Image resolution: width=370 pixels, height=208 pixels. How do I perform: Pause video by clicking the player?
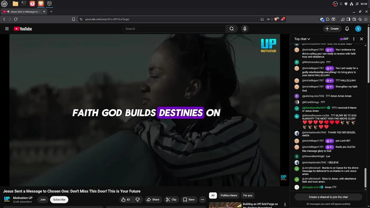tap(145, 110)
